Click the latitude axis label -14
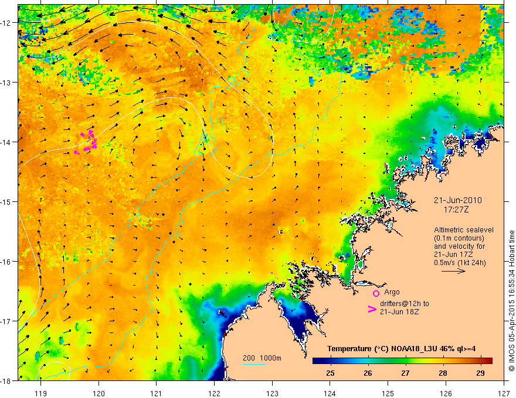 [x=6, y=142]
